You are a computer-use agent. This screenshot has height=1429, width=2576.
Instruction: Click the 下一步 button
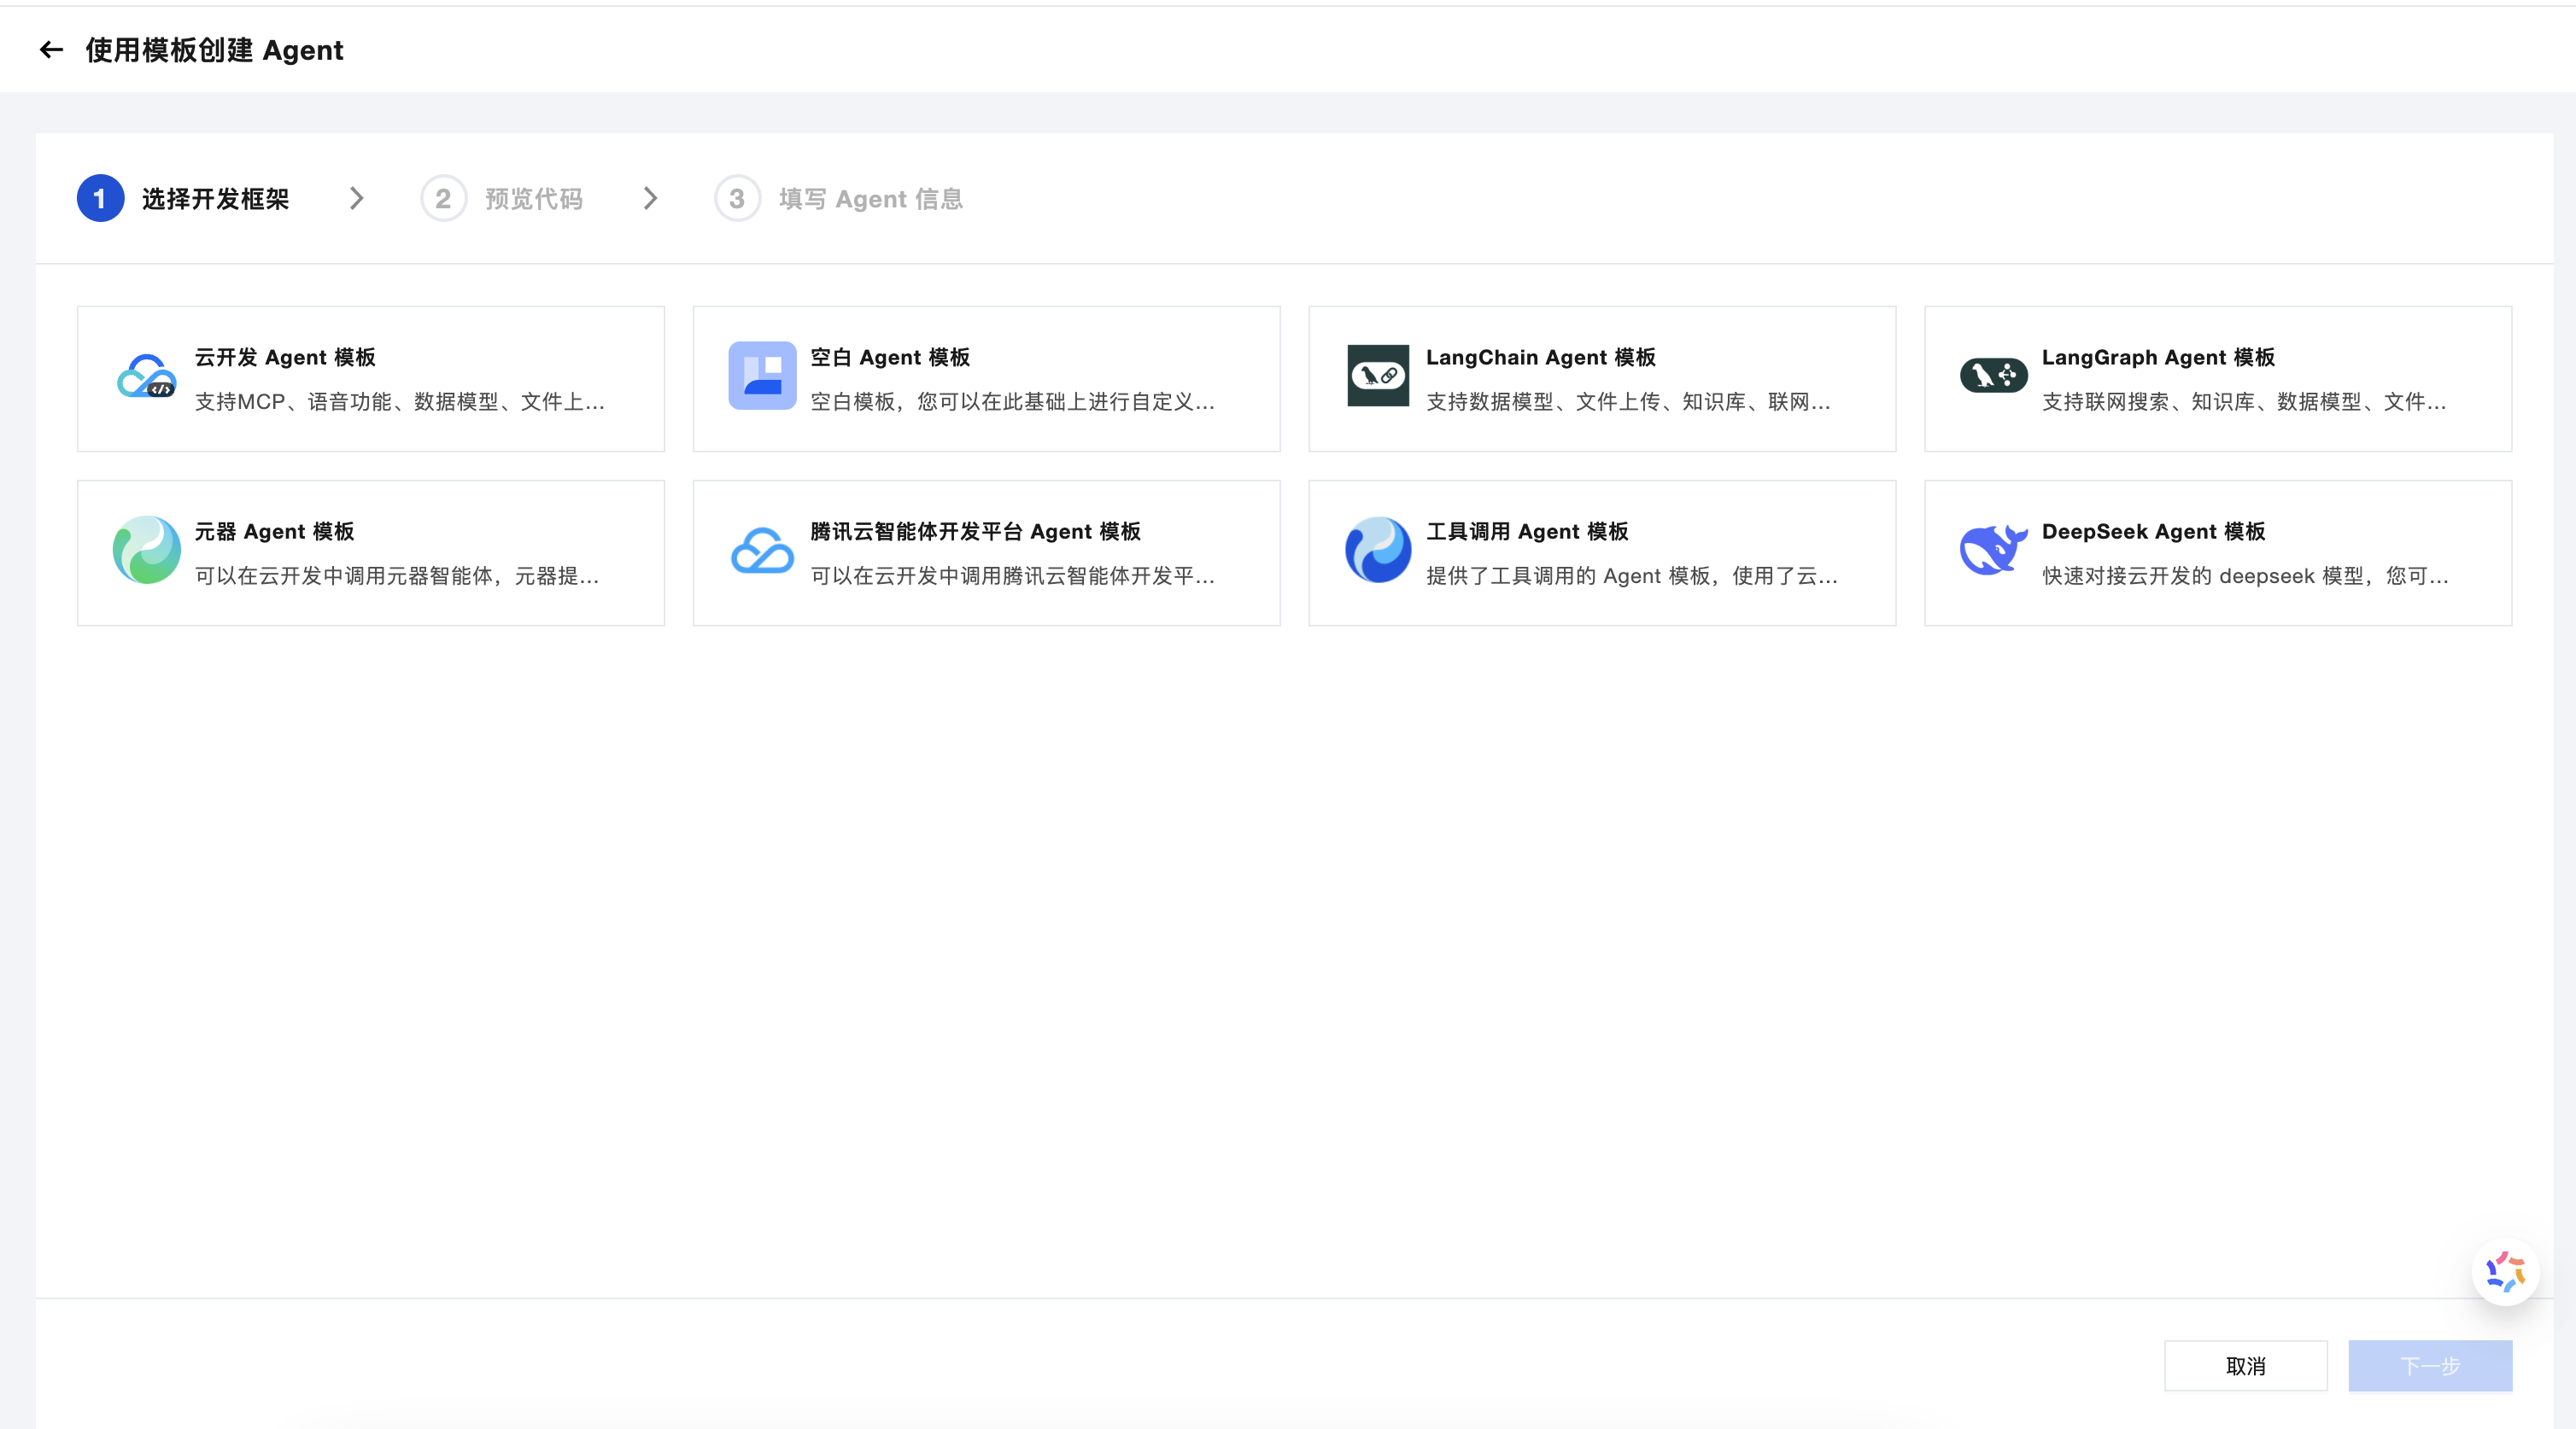click(x=2430, y=1366)
